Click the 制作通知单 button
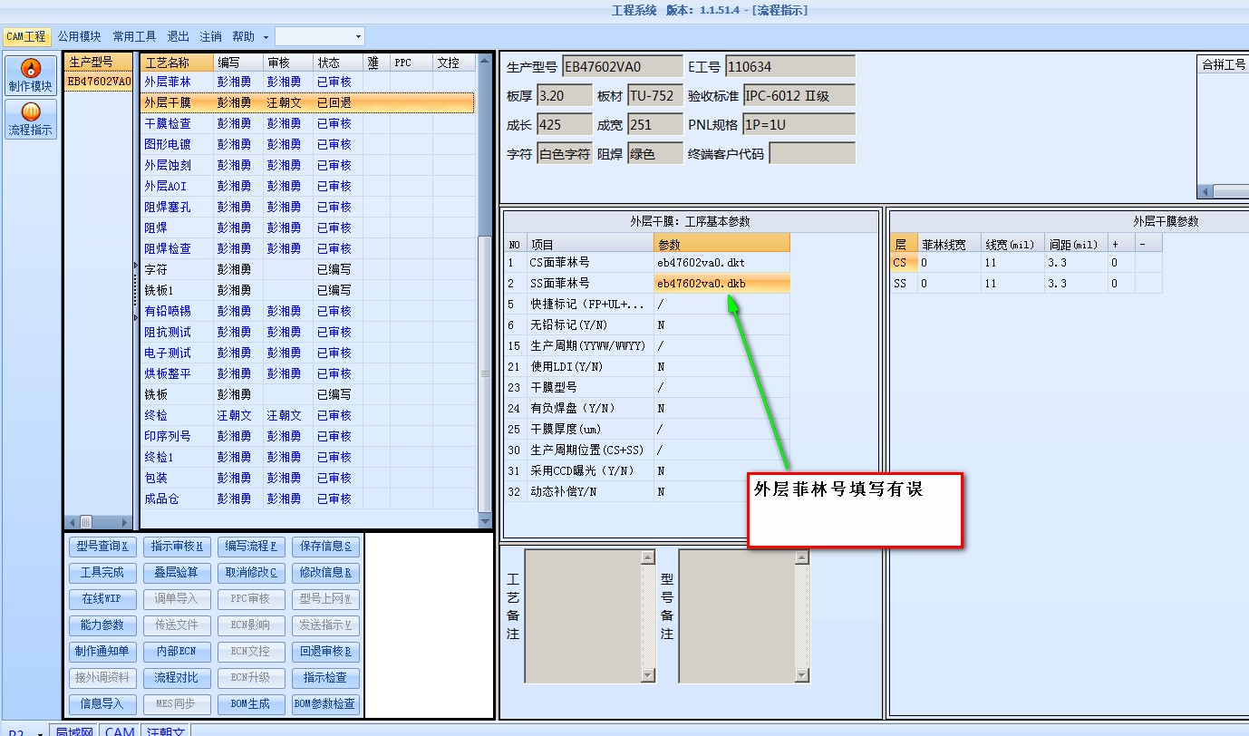Image resolution: width=1249 pixels, height=736 pixels. tap(102, 652)
